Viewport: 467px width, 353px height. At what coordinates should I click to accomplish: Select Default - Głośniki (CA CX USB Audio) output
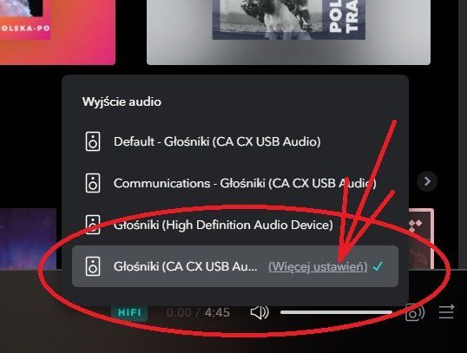click(235, 141)
